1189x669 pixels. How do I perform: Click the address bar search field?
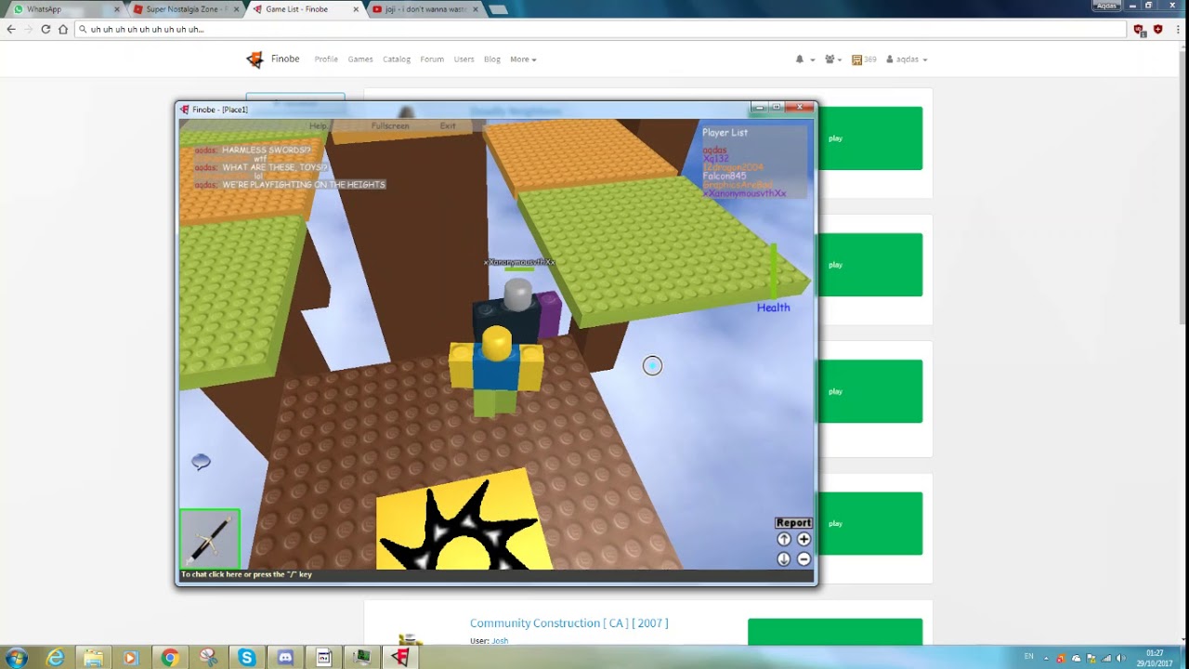[602, 29]
